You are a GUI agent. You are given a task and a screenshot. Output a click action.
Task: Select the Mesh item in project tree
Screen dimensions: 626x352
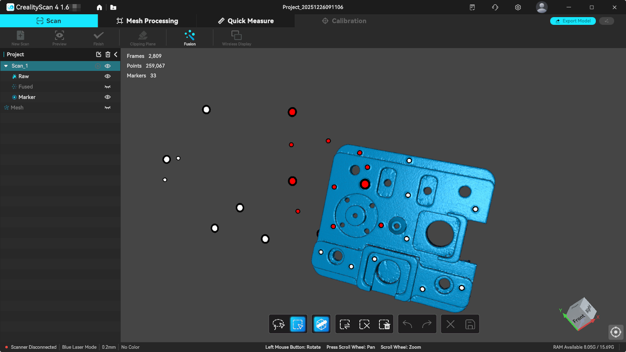(17, 108)
